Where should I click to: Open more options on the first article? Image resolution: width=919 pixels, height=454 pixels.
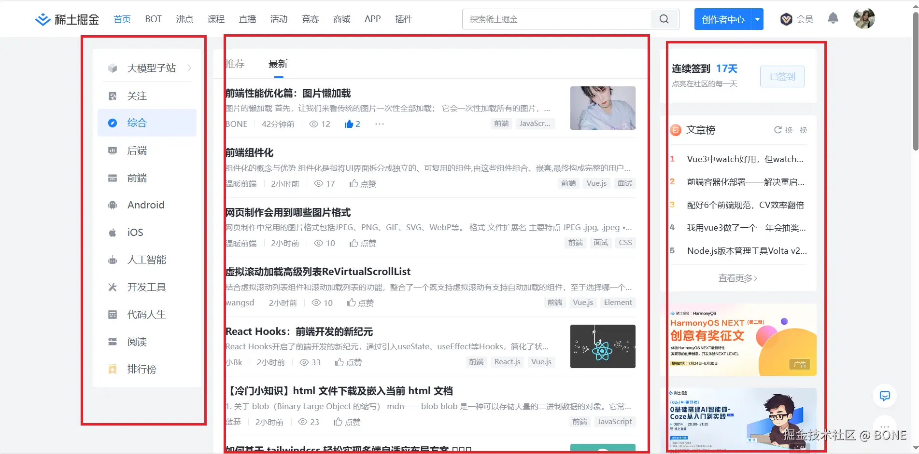tap(379, 124)
